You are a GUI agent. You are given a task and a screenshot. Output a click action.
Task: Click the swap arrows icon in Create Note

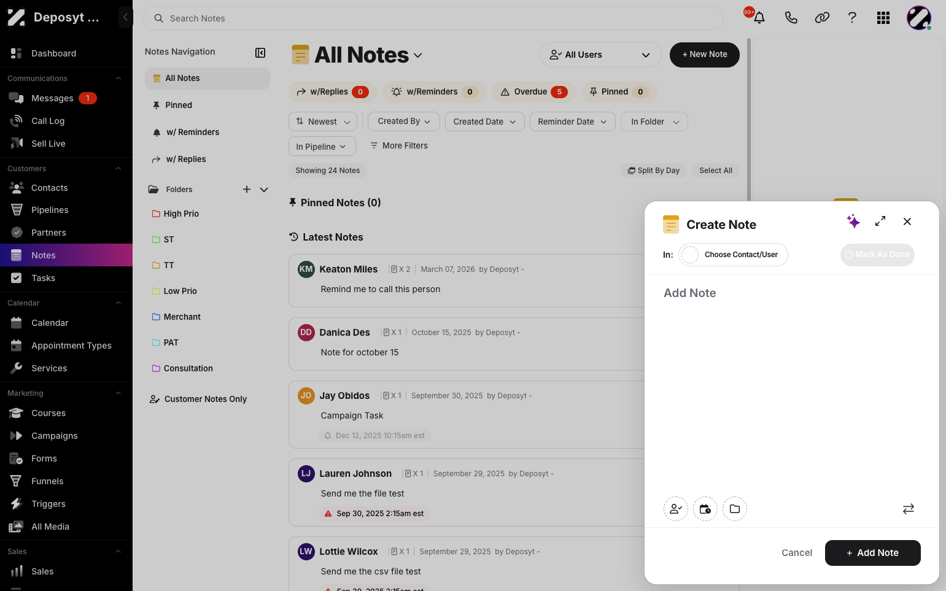tap(909, 509)
